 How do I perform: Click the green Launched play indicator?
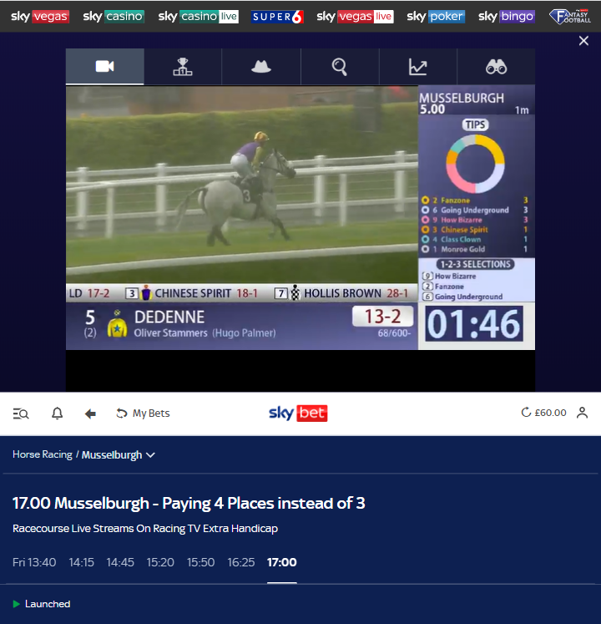click(17, 604)
